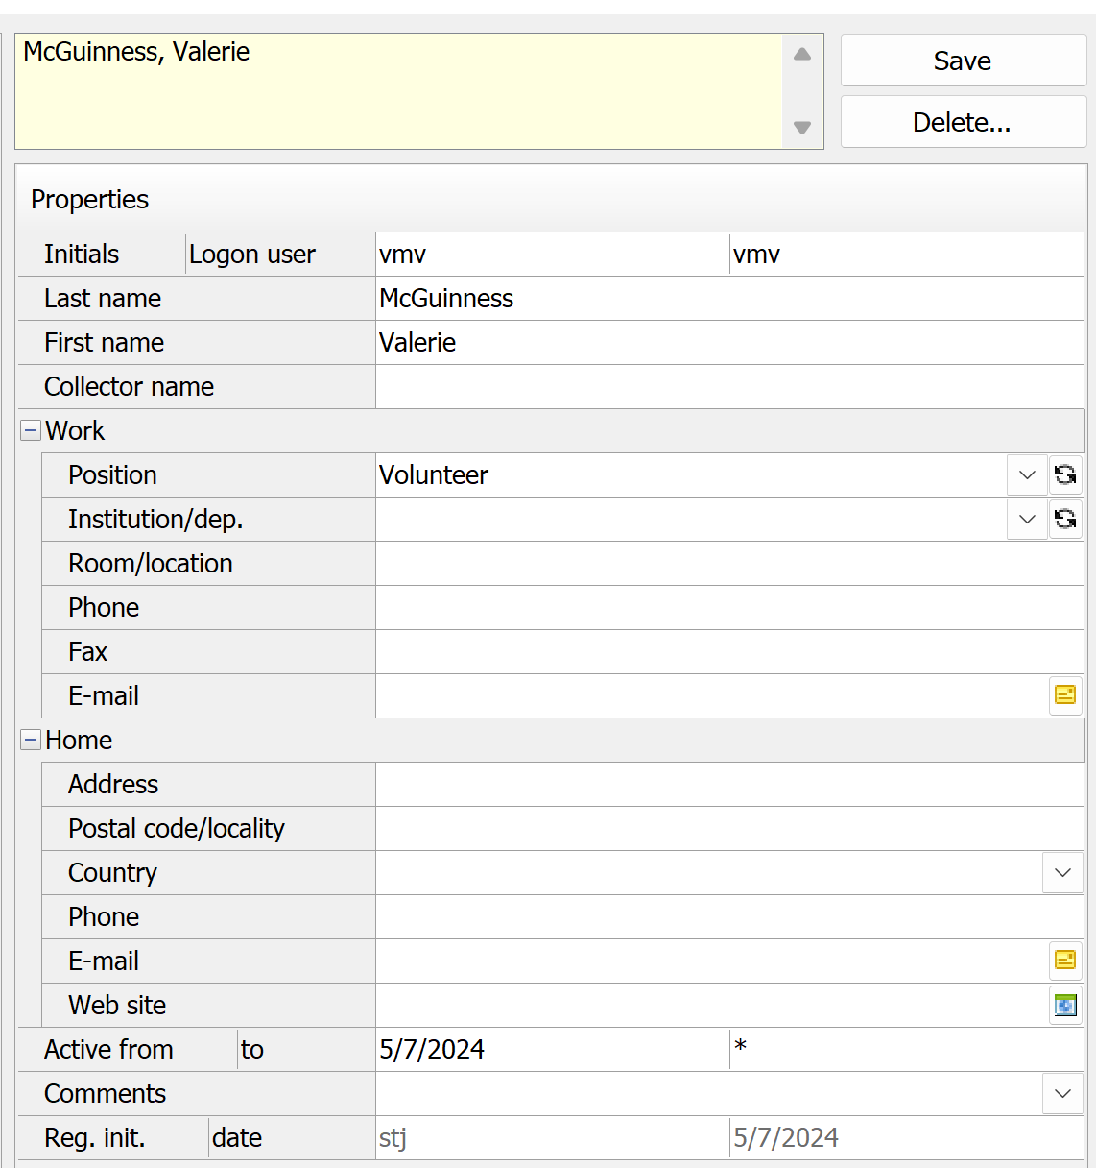The height and width of the screenshot is (1168, 1096).
Task: Click the Active from date 5/7/2024 field
Action: 551,1049
